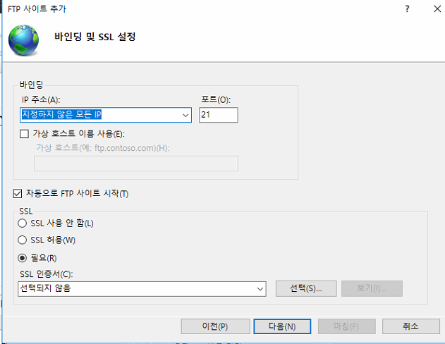The width and height of the screenshot is (445, 344).
Task: Click the 선택(S)... button
Action: coord(306,289)
